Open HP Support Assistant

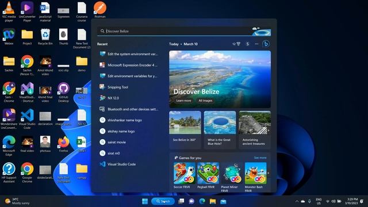click(9, 172)
